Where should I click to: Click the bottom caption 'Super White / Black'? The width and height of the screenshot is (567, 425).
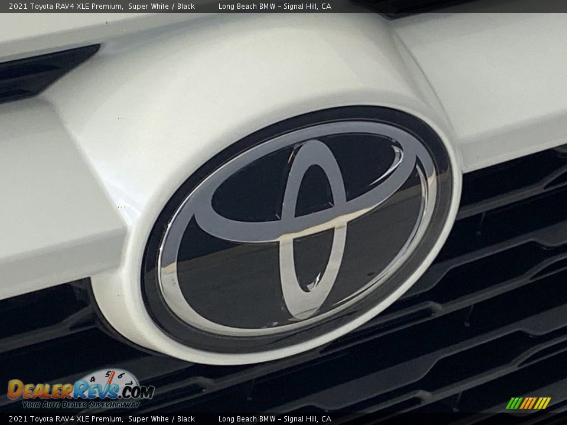[x=161, y=419]
